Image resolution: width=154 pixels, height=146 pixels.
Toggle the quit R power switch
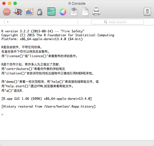[x=147, y=11]
